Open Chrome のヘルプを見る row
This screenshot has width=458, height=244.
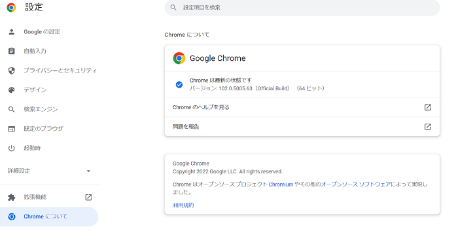point(302,107)
